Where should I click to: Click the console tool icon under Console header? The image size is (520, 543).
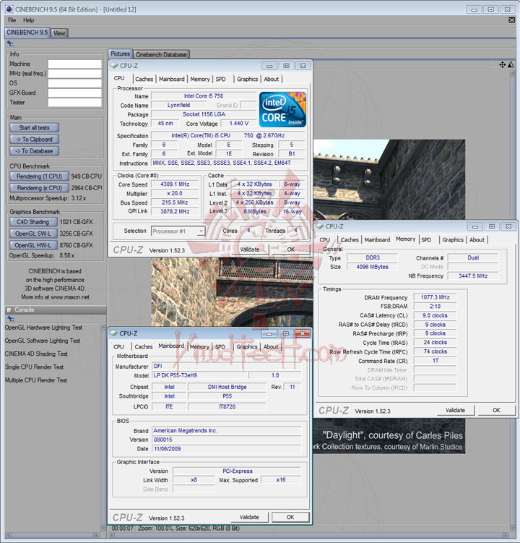coord(11,319)
